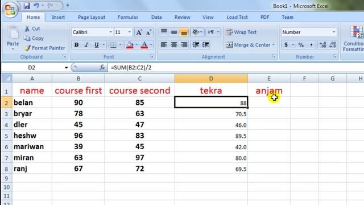Open Customize Quick Access Toolbar menu
The width and height of the screenshot is (364, 205).
tap(68, 5)
